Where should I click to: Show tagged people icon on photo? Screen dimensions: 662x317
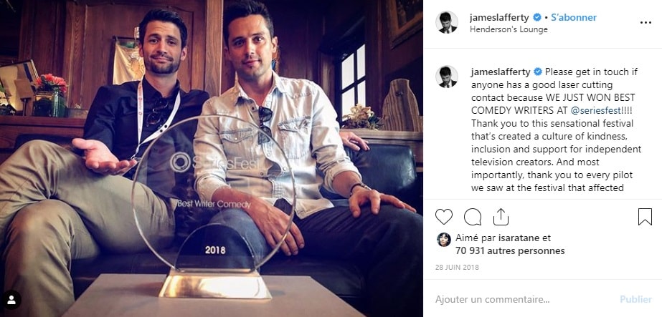click(x=11, y=300)
